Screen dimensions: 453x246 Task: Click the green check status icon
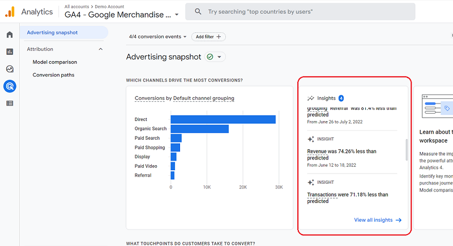[210, 57]
